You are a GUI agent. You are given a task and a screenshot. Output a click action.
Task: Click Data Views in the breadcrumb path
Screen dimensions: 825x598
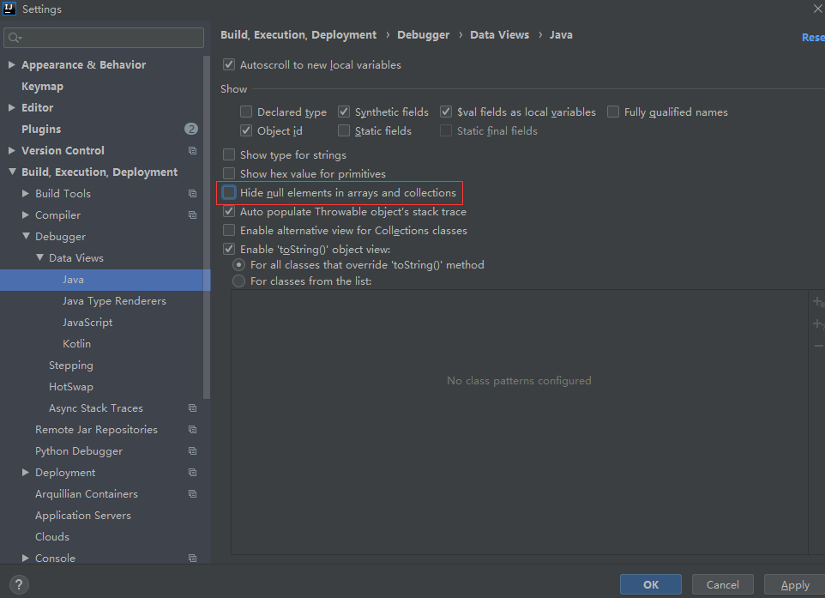(x=499, y=34)
